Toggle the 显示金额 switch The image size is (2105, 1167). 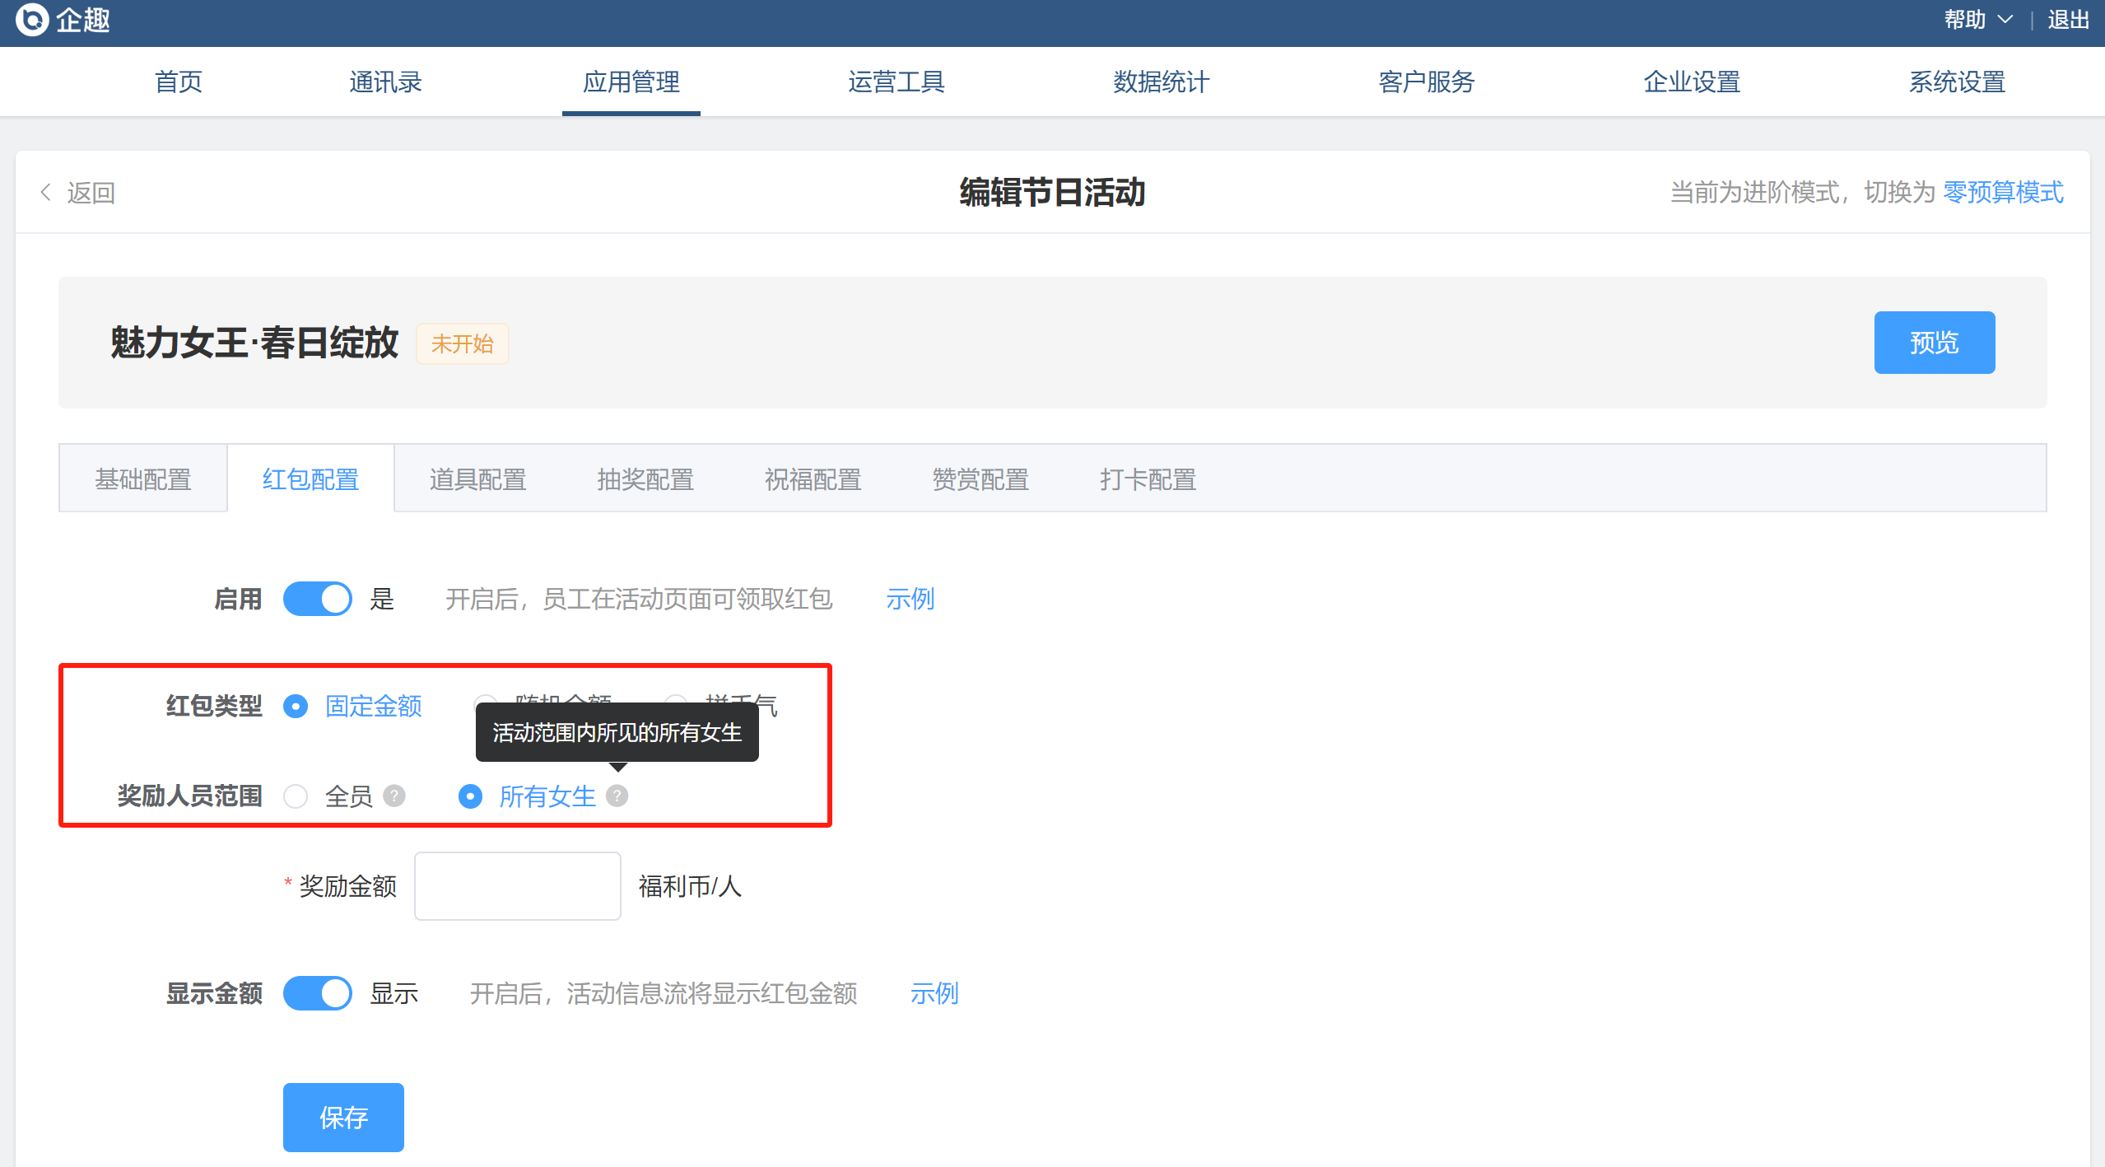(x=318, y=993)
